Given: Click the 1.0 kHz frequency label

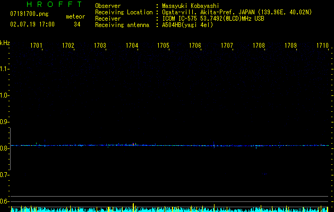Looking at the screenshot, I should coord(4,95).
